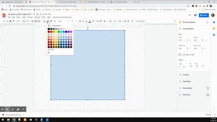
Task: Enable the Drop shadow checkbox
Action: (208, 88)
